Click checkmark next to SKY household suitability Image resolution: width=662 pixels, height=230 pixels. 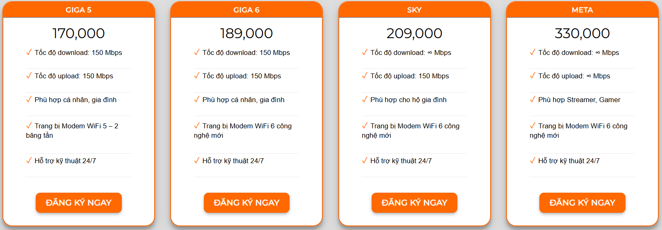(x=365, y=99)
